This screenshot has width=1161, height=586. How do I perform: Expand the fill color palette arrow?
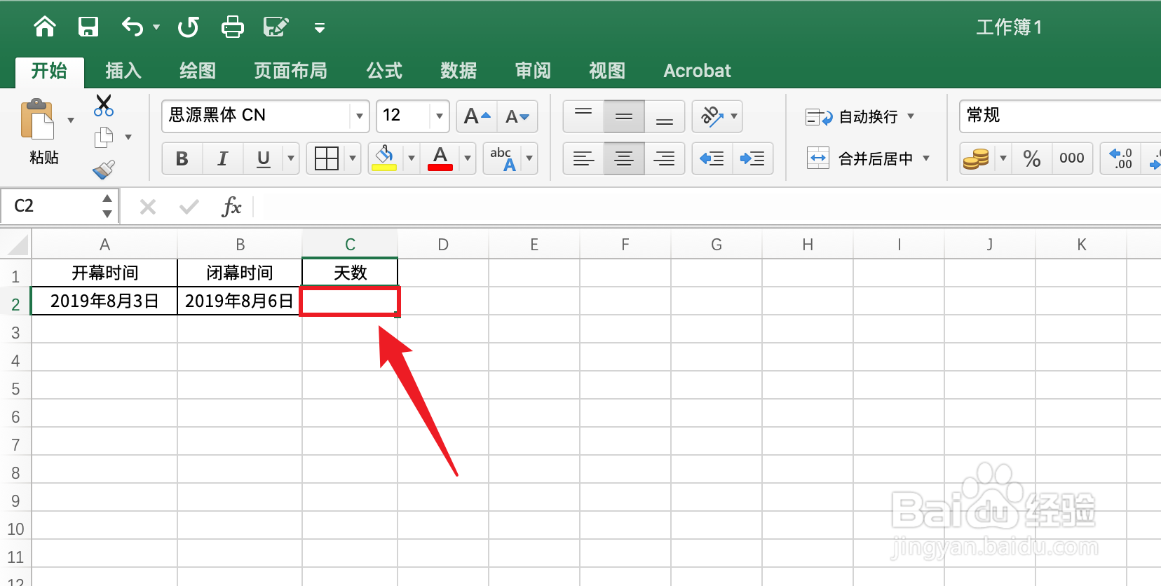(x=412, y=159)
